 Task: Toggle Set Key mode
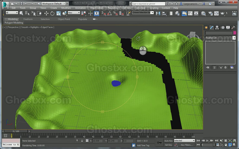168,145
